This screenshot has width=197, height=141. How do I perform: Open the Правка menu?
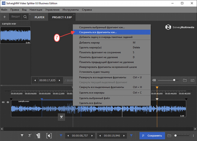[15, 10]
